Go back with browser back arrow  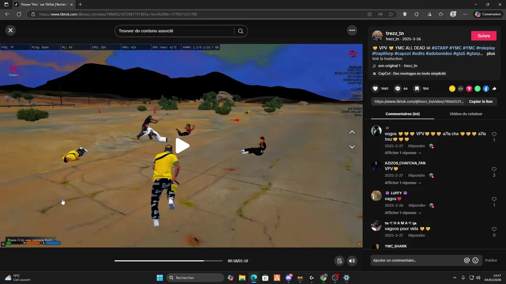tap(7, 14)
